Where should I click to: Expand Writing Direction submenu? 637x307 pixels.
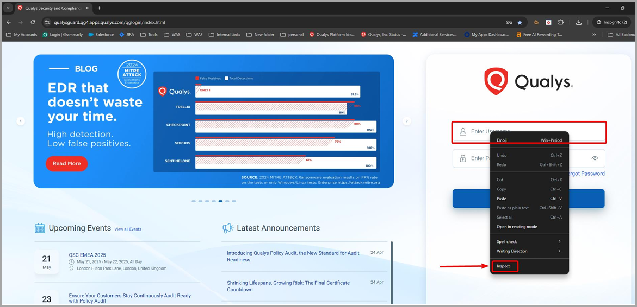tap(529, 251)
